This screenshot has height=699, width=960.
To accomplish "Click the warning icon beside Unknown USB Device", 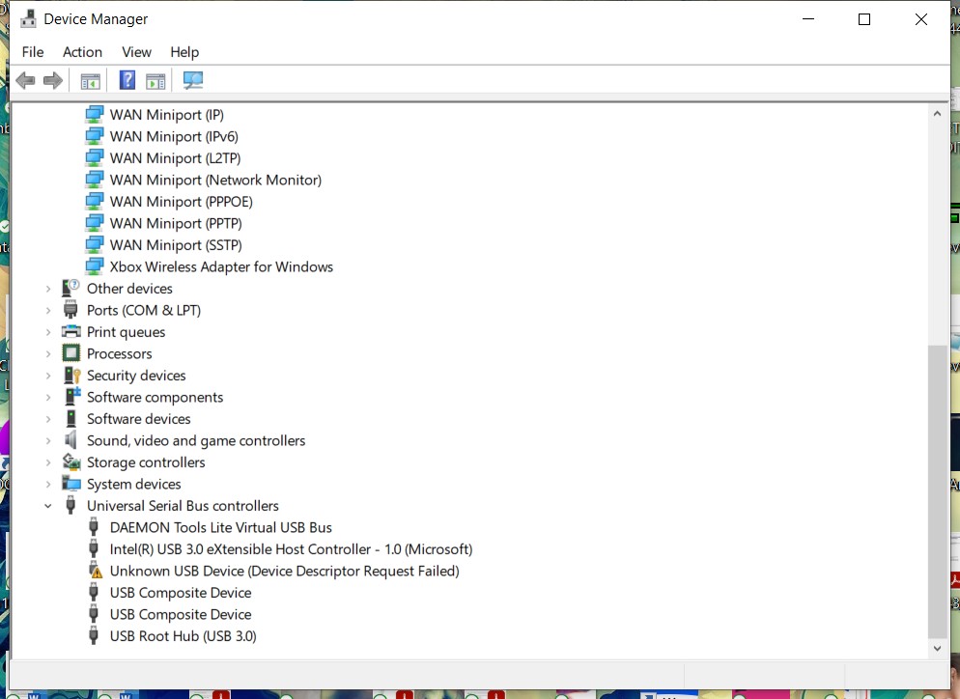I will coord(94,572).
